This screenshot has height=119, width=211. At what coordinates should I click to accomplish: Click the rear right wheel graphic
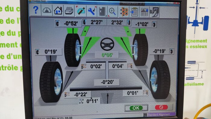click(x=160, y=80)
